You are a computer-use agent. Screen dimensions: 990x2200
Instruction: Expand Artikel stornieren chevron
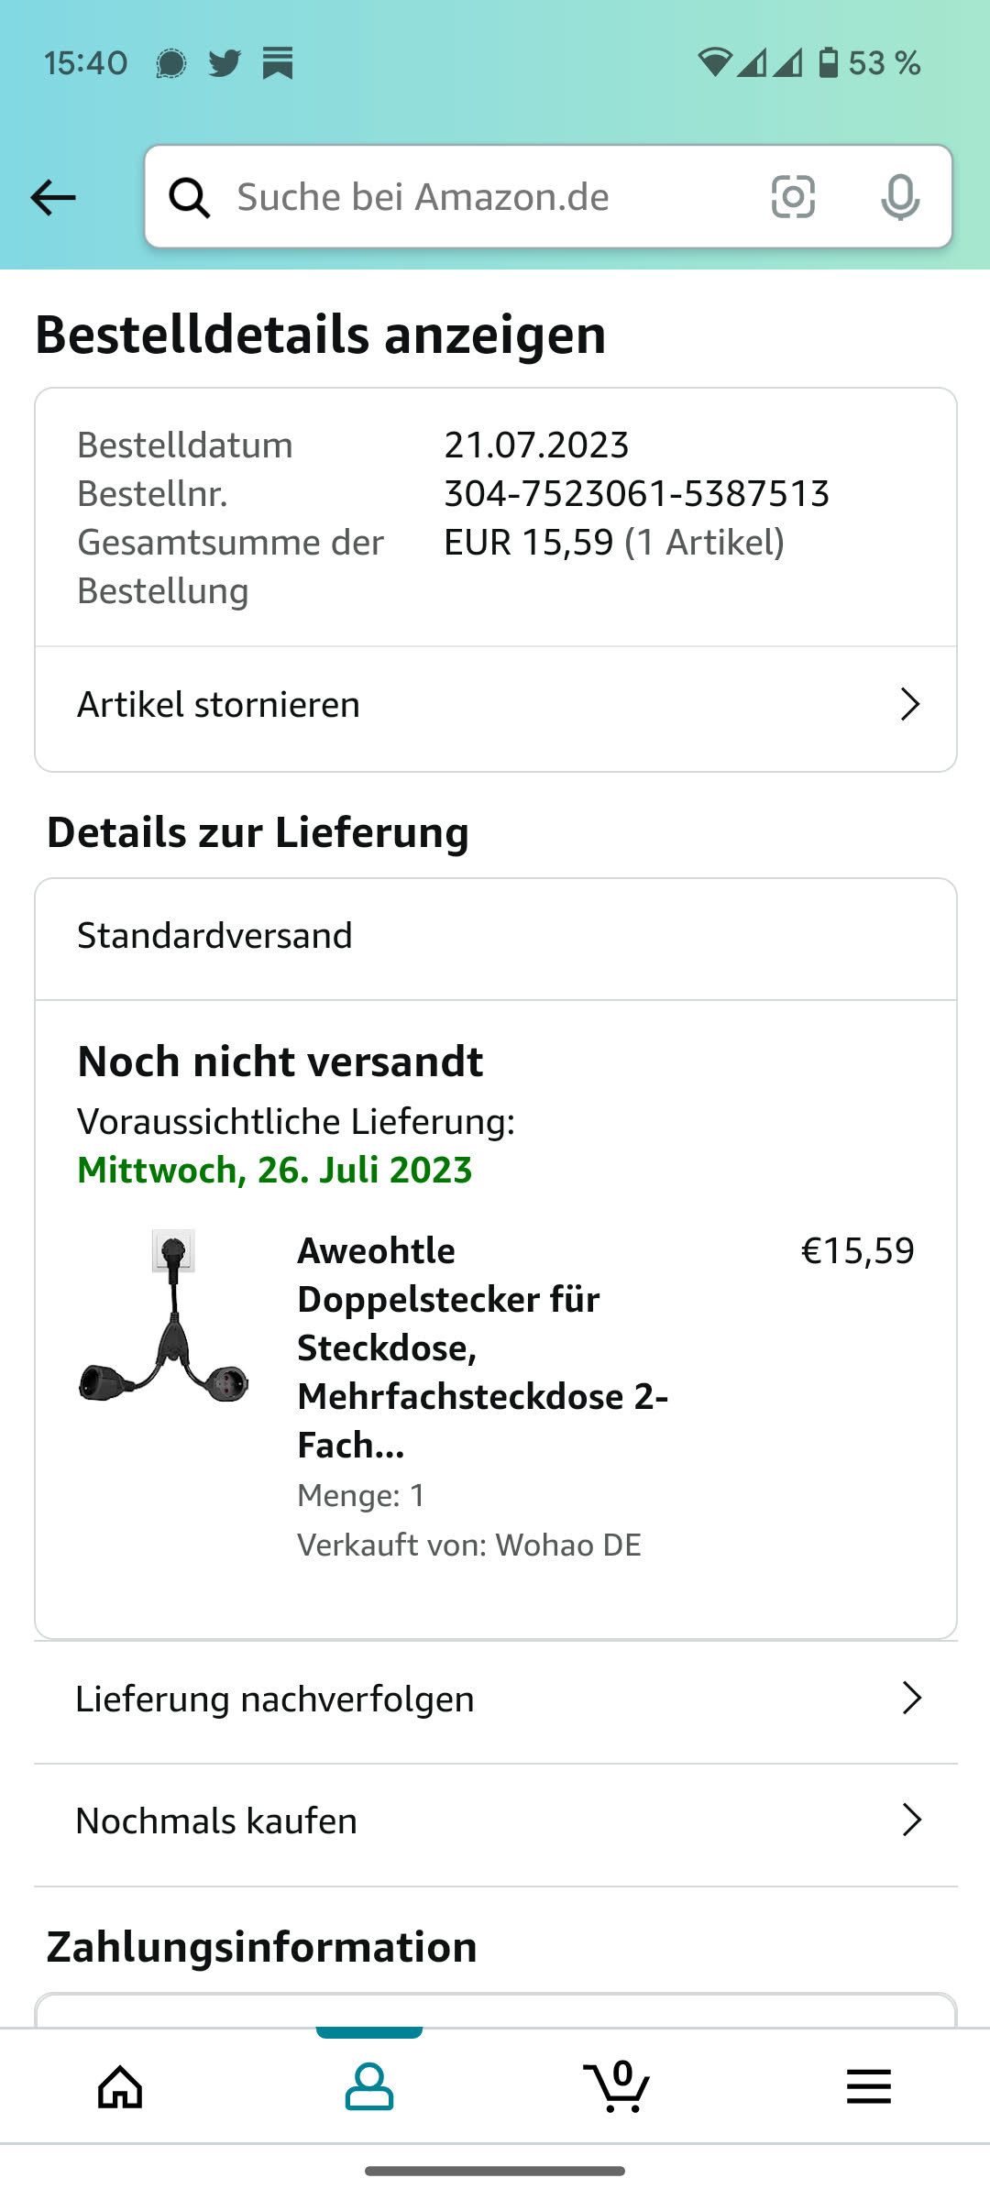909,704
